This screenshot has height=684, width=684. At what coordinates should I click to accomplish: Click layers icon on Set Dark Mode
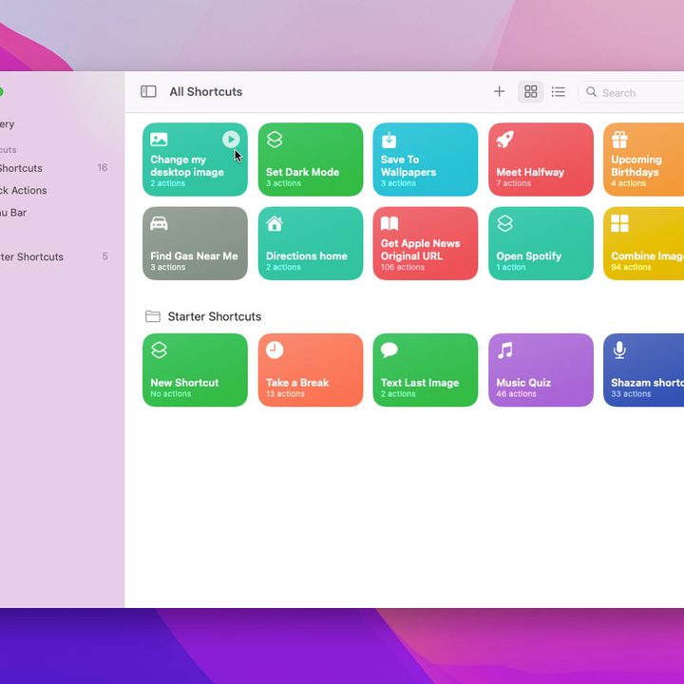(275, 140)
